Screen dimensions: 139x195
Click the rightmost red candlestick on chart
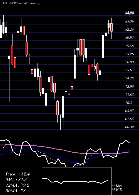click(x=111, y=27)
